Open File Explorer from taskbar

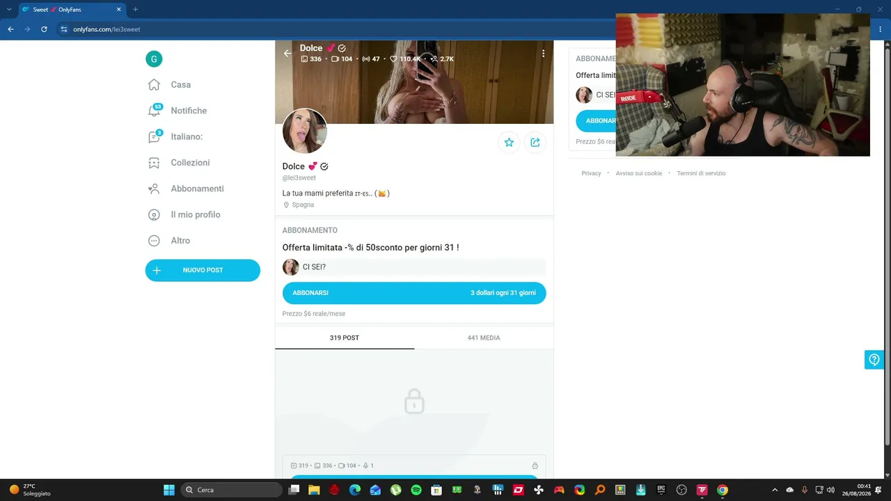[x=314, y=490]
